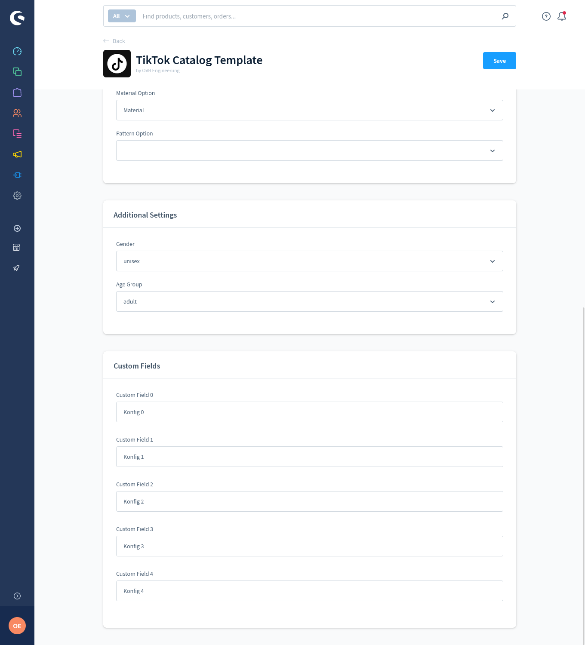Edit the Custom Field 1 input
The image size is (585, 645).
[310, 457]
